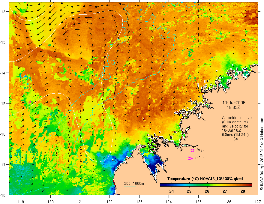This screenshot has width=264, height=204.
Task: Click the text '0.5m/s (1kt 24h)'
Action: pos(235,135)
